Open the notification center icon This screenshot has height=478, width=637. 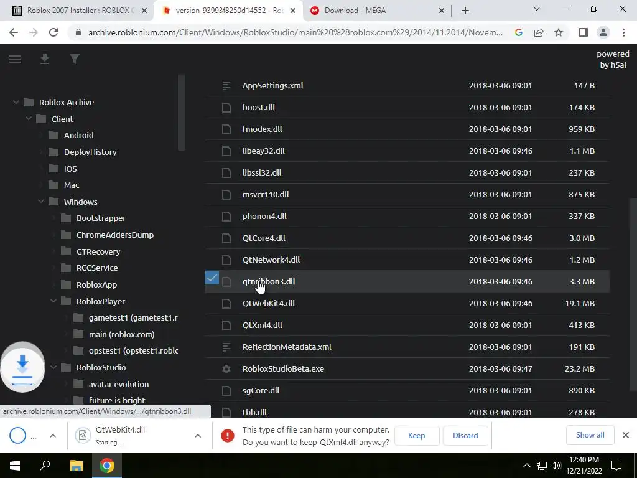point(616,466)
